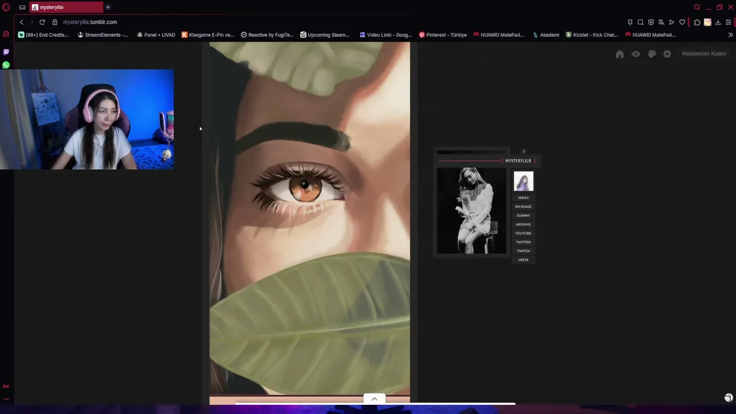The height and width of the screenshot is (414, 736).
Task: Reload the current page
Action: [x=42, y=22]
